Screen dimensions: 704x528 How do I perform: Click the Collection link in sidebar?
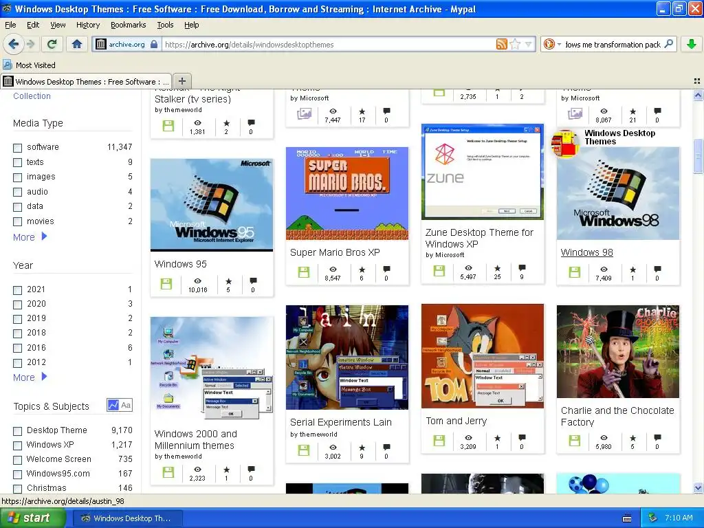32,96
